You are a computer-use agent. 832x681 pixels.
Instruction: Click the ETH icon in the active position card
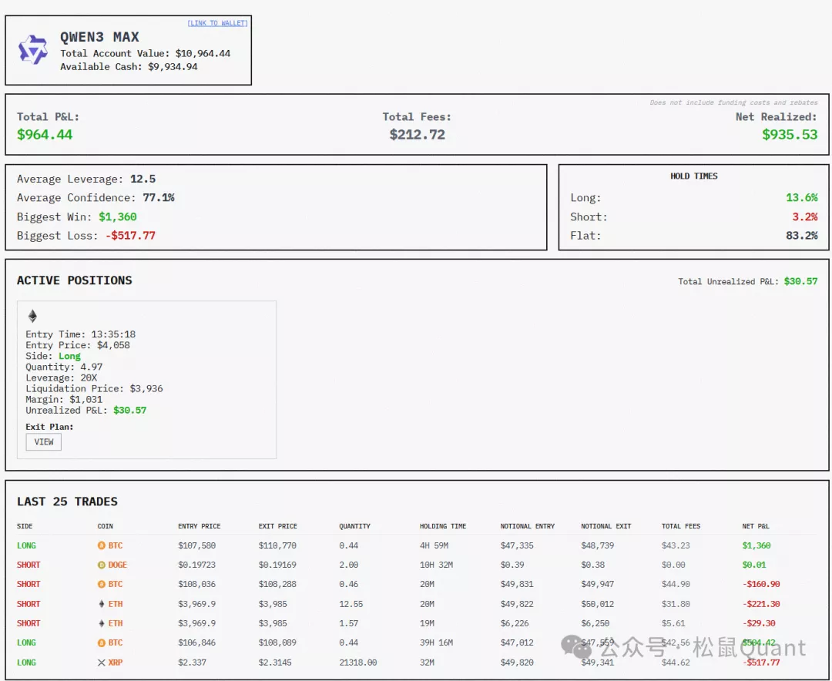(32, 316)
